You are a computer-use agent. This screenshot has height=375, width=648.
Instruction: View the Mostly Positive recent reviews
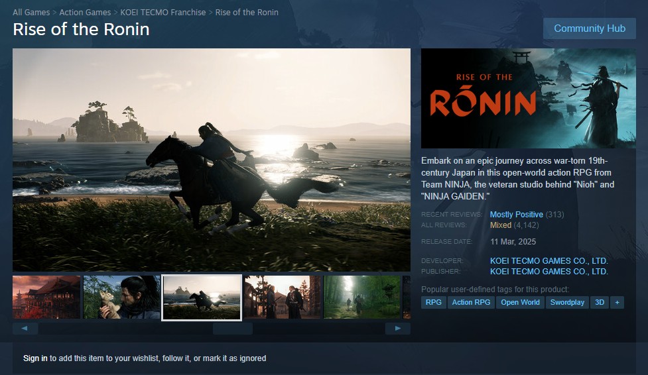(516, 215)
